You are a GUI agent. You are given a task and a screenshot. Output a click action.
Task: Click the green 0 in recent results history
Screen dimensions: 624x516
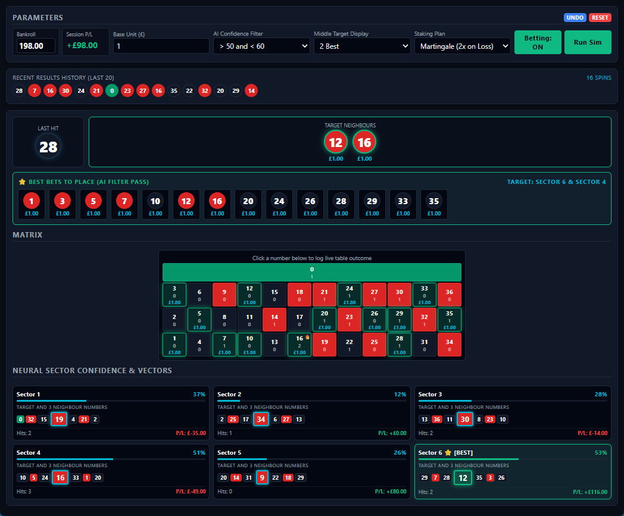112,90
